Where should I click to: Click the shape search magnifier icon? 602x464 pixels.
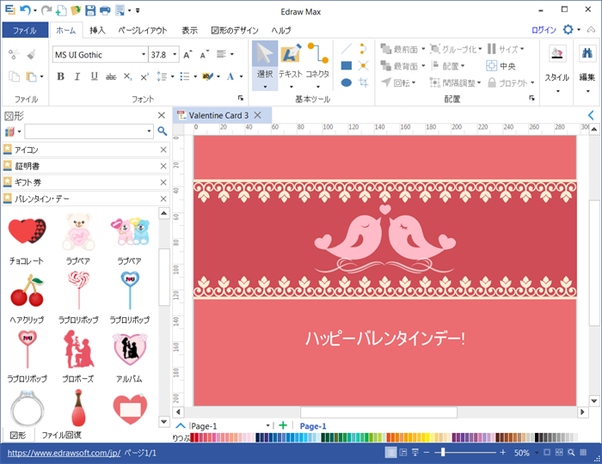pos(162,131)
